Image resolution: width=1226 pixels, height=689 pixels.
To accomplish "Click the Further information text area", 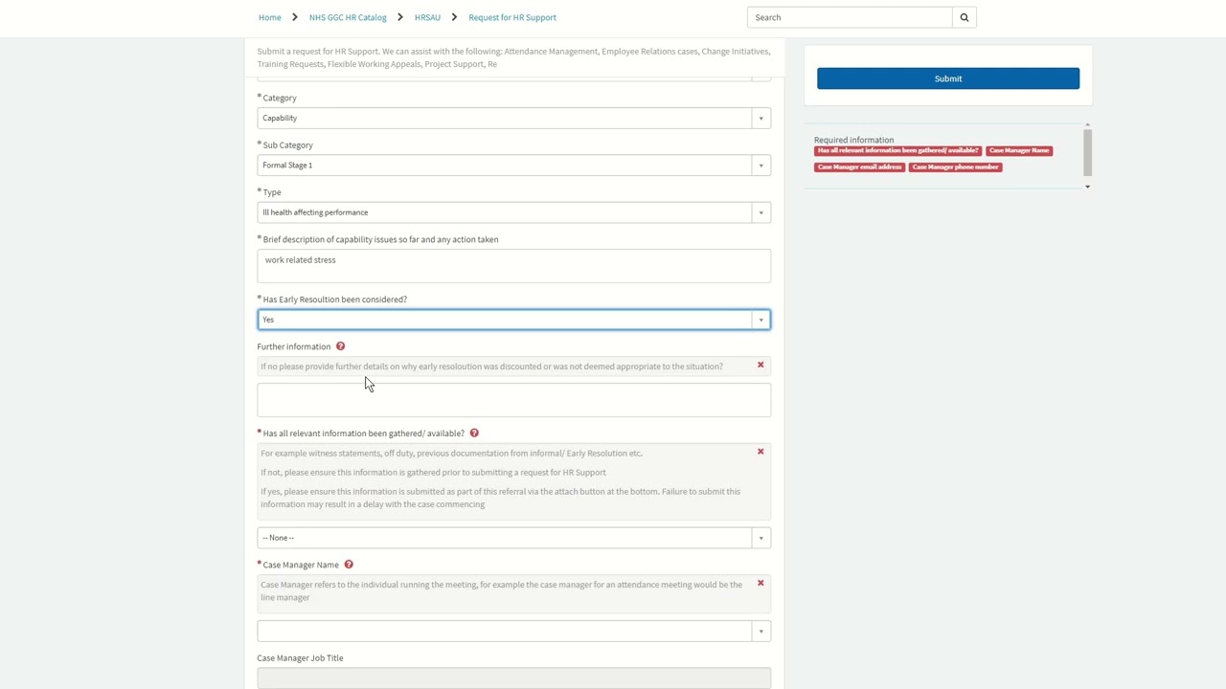I will click(513, 400).
